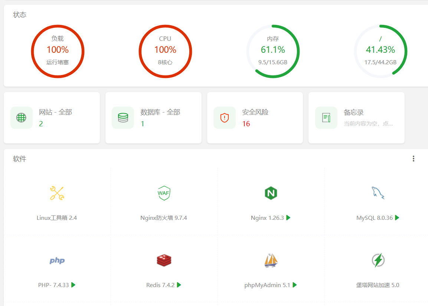This screenshot has height=306, width=428.
Task: Click the Redis 7.4.2 label
Action: [x=160, y=285]
